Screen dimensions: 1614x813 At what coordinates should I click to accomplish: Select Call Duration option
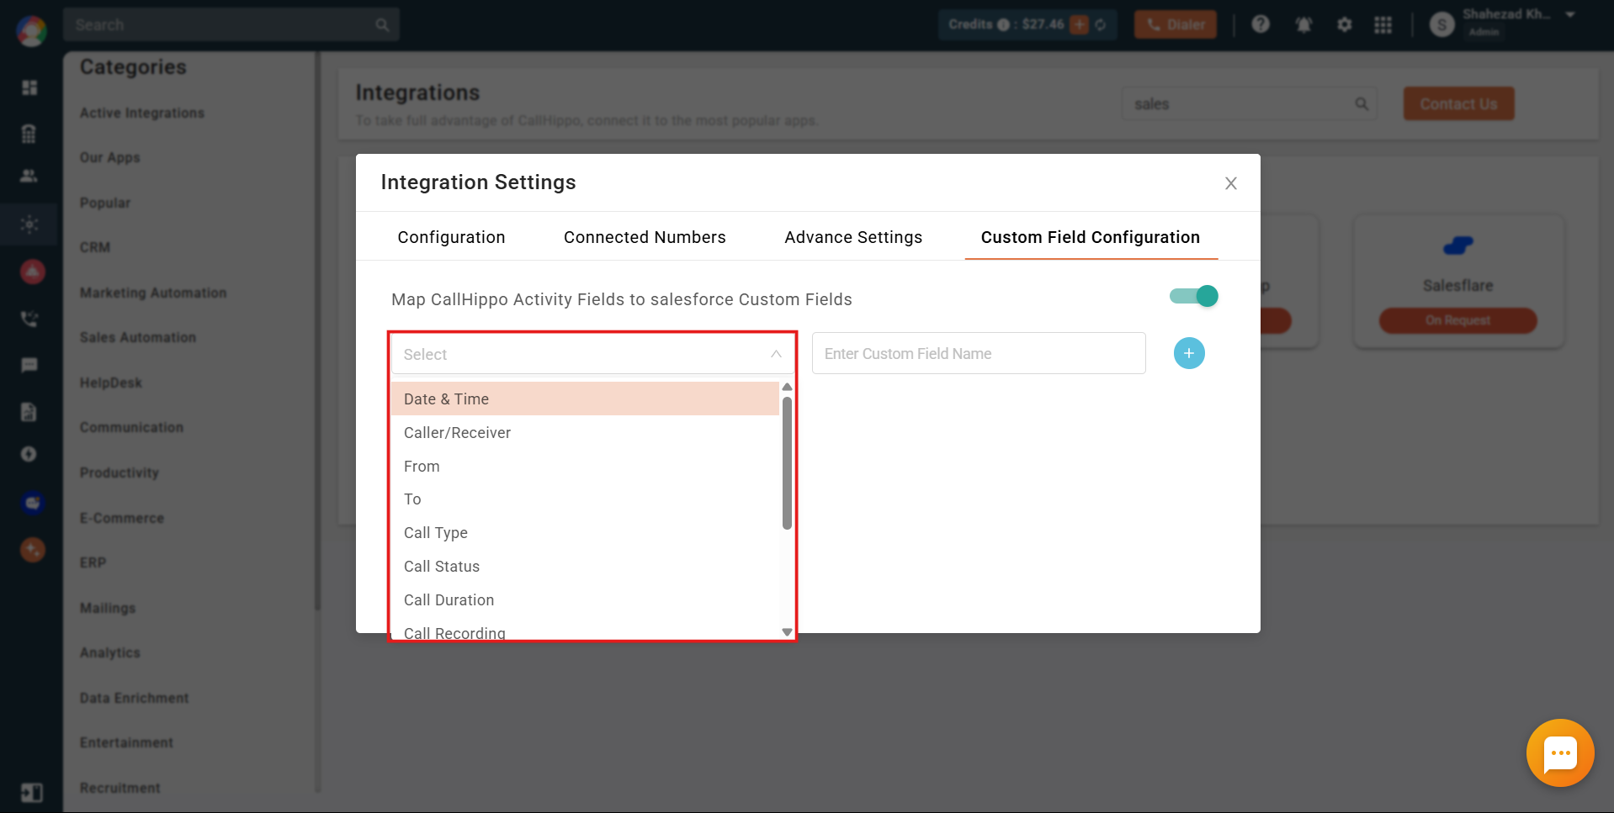click(x=585, y=599)
